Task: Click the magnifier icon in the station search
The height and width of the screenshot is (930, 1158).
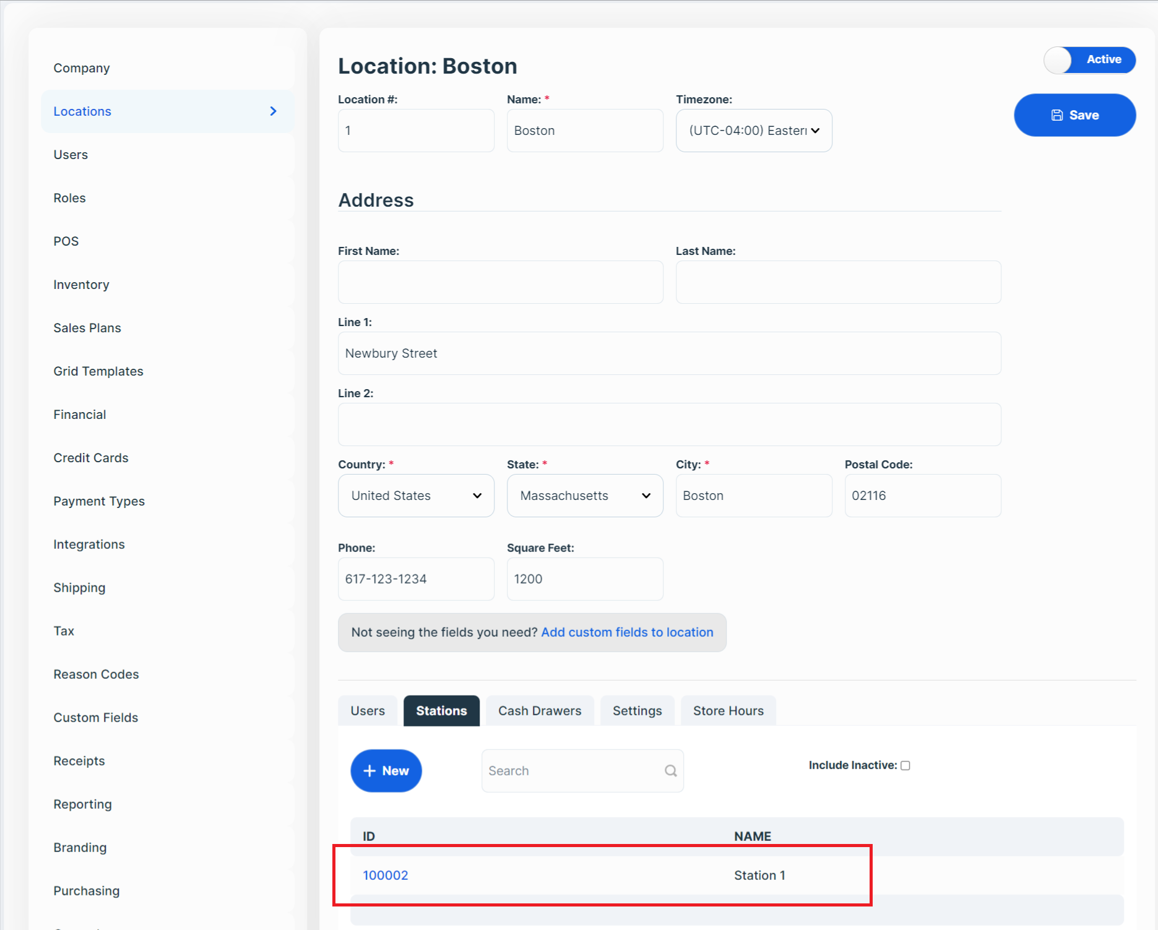Action: (x=670, y=770)
